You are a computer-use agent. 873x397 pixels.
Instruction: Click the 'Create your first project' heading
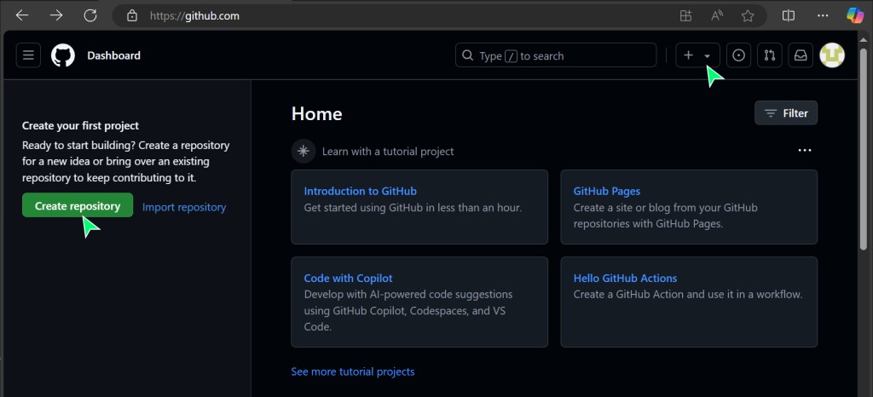pos(81,126)
